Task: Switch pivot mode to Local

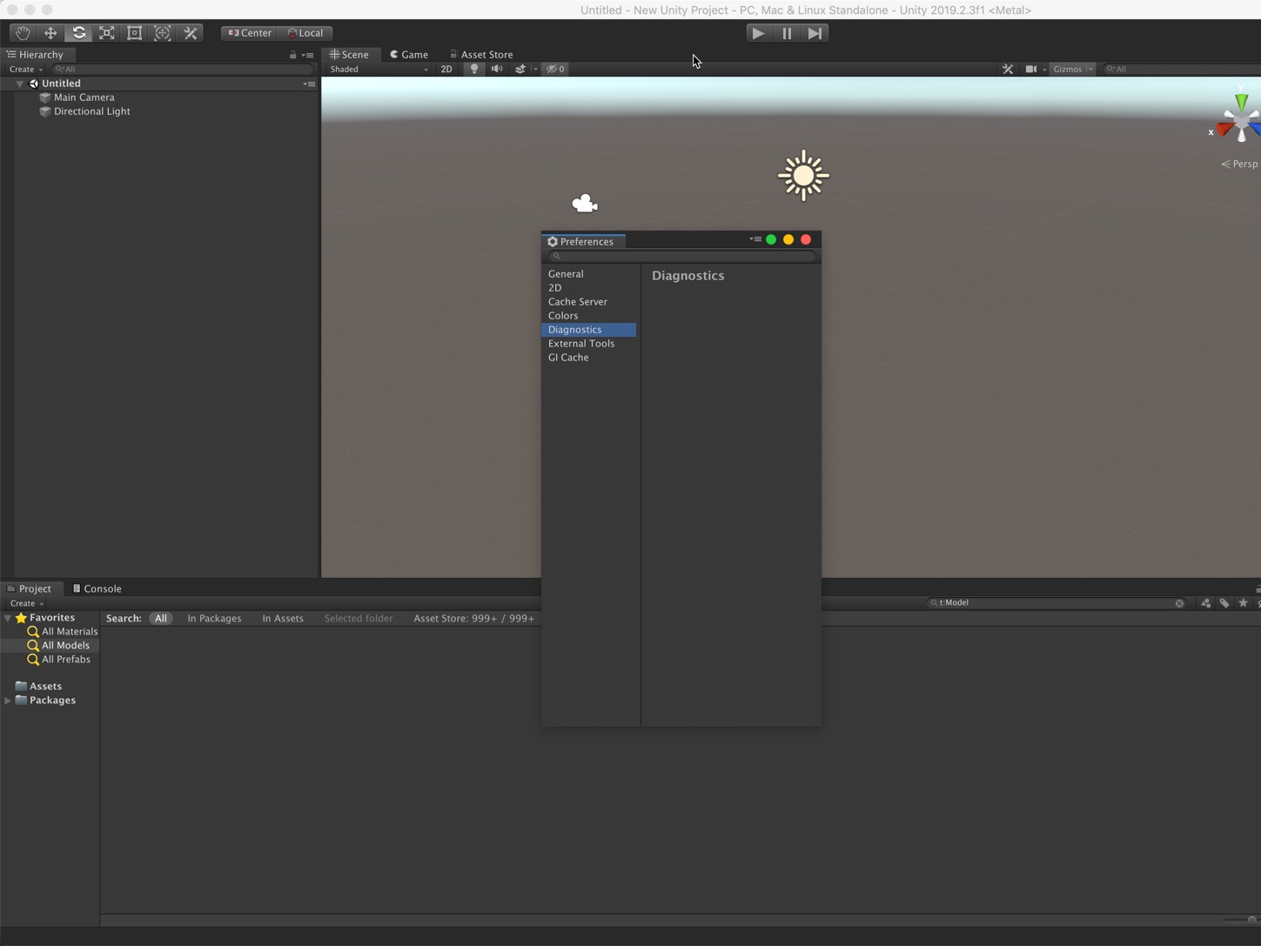Action: click(x=305, y=32)
